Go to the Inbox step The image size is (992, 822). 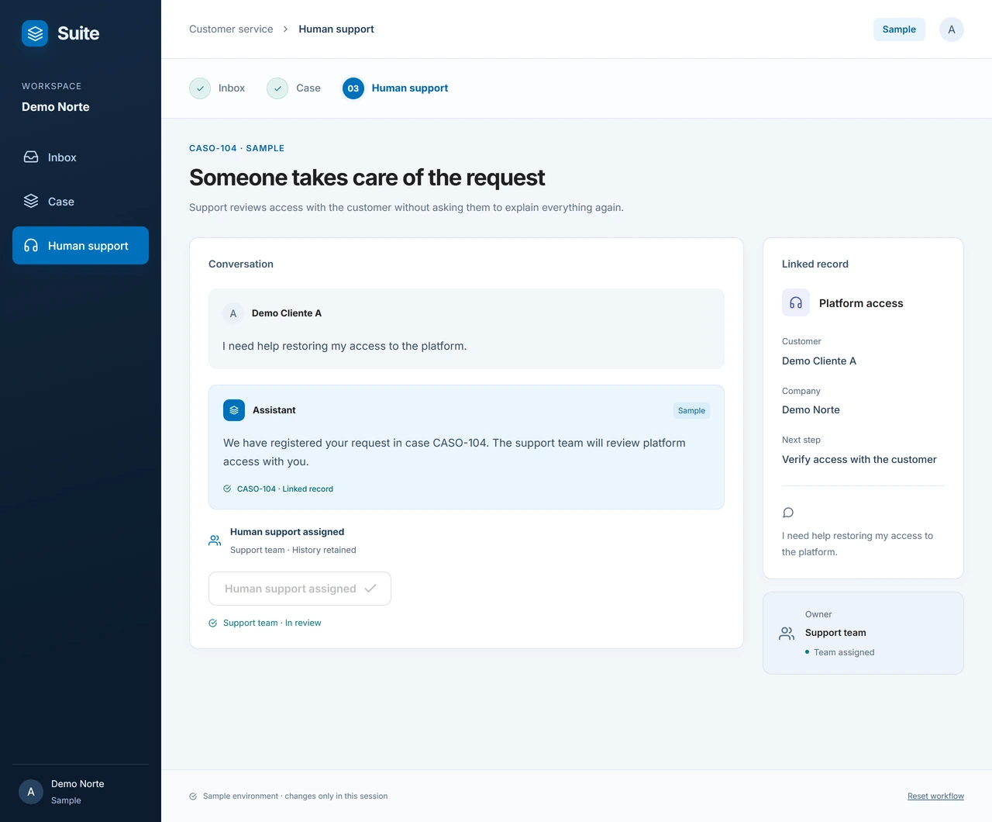(x=217, y=88)
